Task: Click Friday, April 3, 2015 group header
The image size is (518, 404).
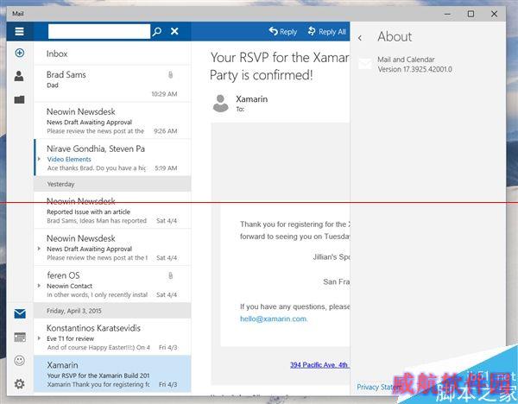Action: click(112, 311)
